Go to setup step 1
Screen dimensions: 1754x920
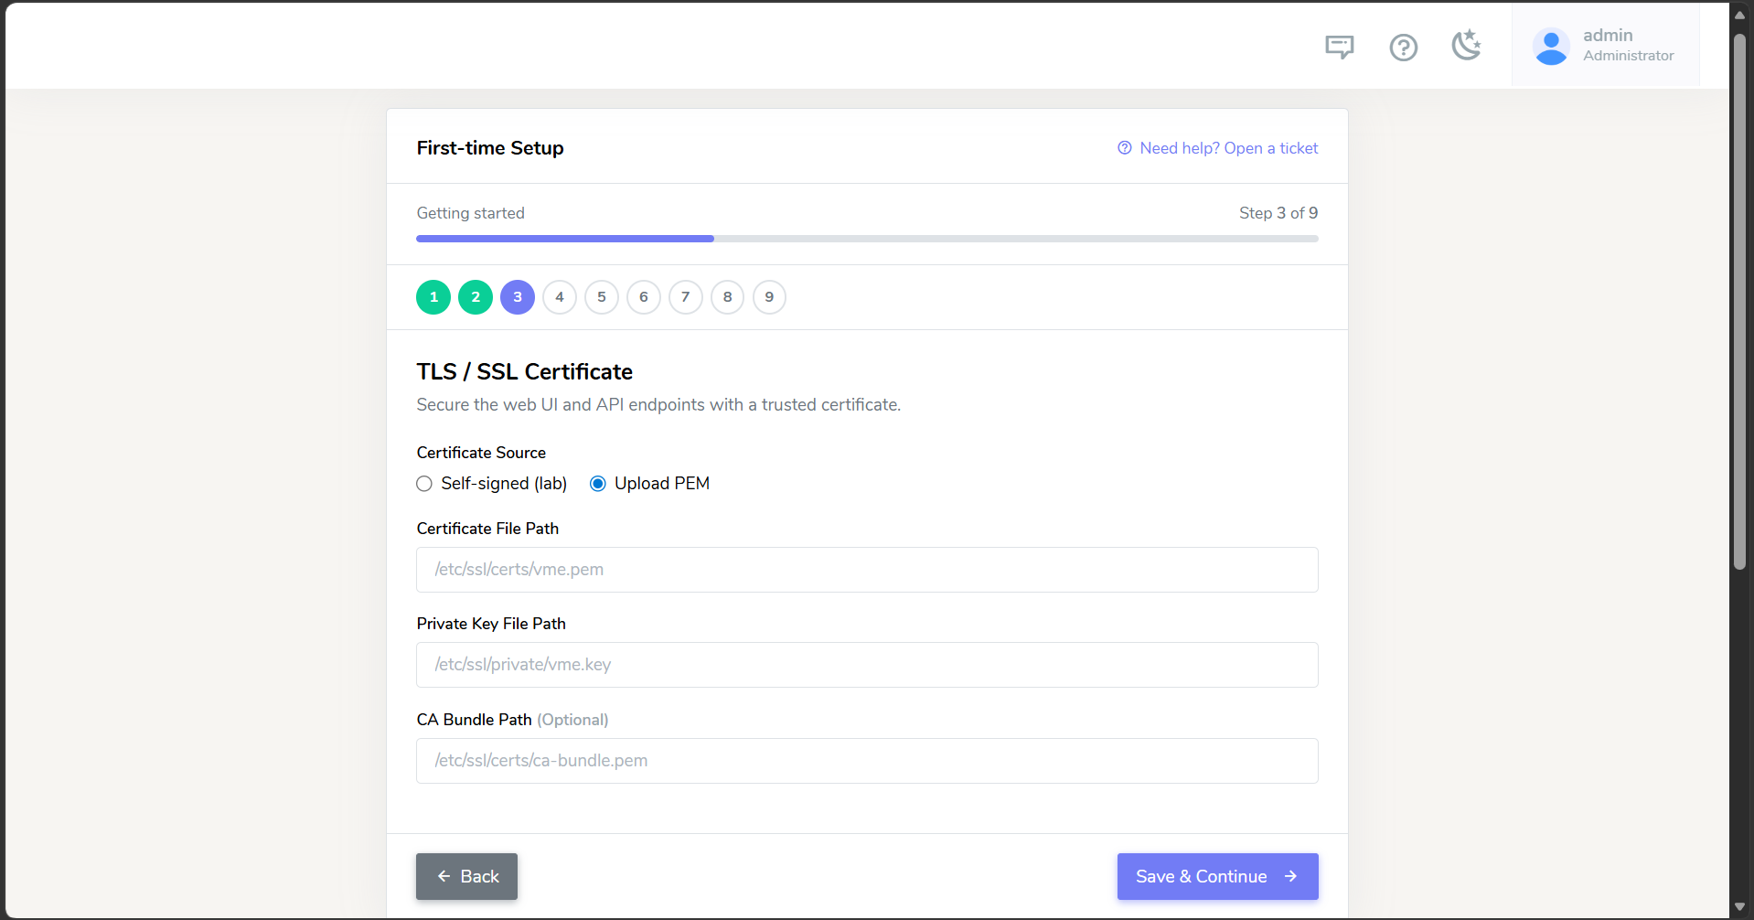point(433,297)
